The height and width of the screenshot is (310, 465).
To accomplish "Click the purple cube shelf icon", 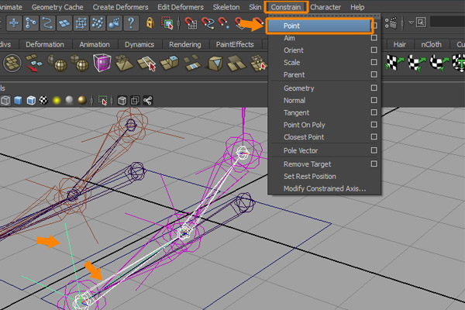I will [102, 63].
